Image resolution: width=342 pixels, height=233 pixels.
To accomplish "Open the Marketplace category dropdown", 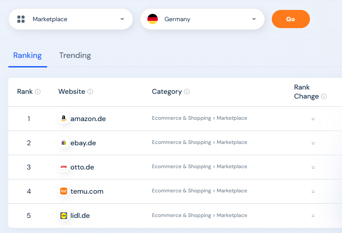I will (71, 19).
